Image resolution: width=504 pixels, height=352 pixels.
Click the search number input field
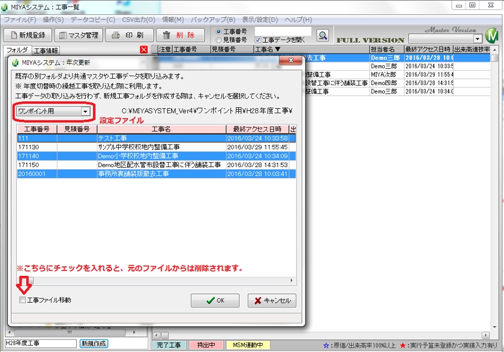(x=283, y=31)
